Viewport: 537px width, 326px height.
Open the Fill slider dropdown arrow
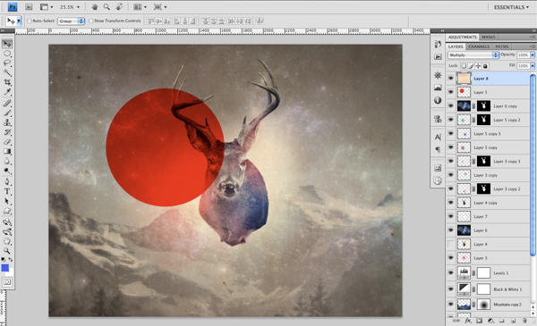[533, 66]
